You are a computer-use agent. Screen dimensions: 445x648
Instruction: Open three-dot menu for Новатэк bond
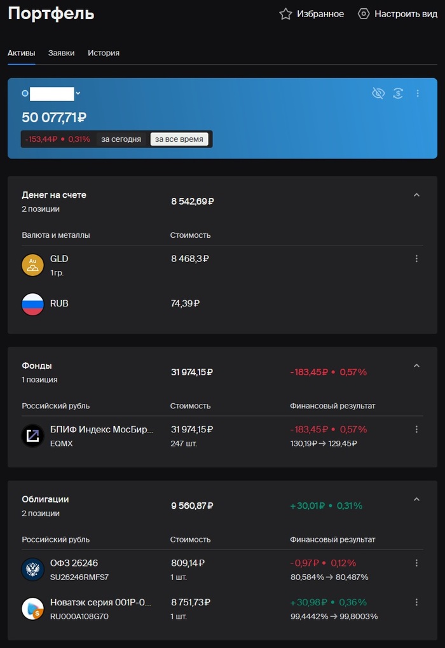[x=417, y=602]
